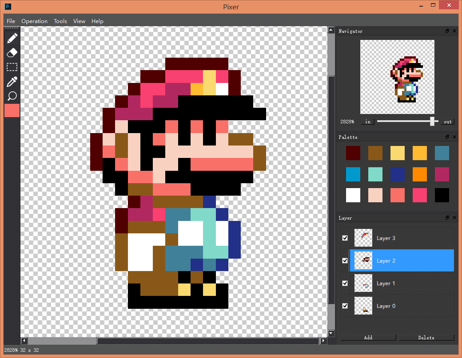Image resolution: width=462 pixels, height=358 pixels.
Task: Select the Eyedropper color picker tool
Action: (x=12, y=82)
